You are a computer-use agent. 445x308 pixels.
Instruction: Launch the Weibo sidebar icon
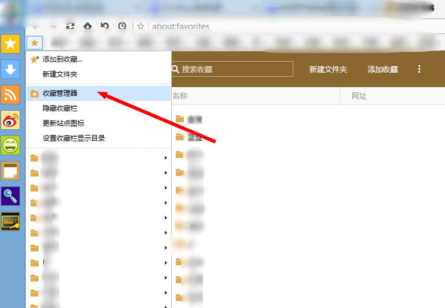pos(10,120)
